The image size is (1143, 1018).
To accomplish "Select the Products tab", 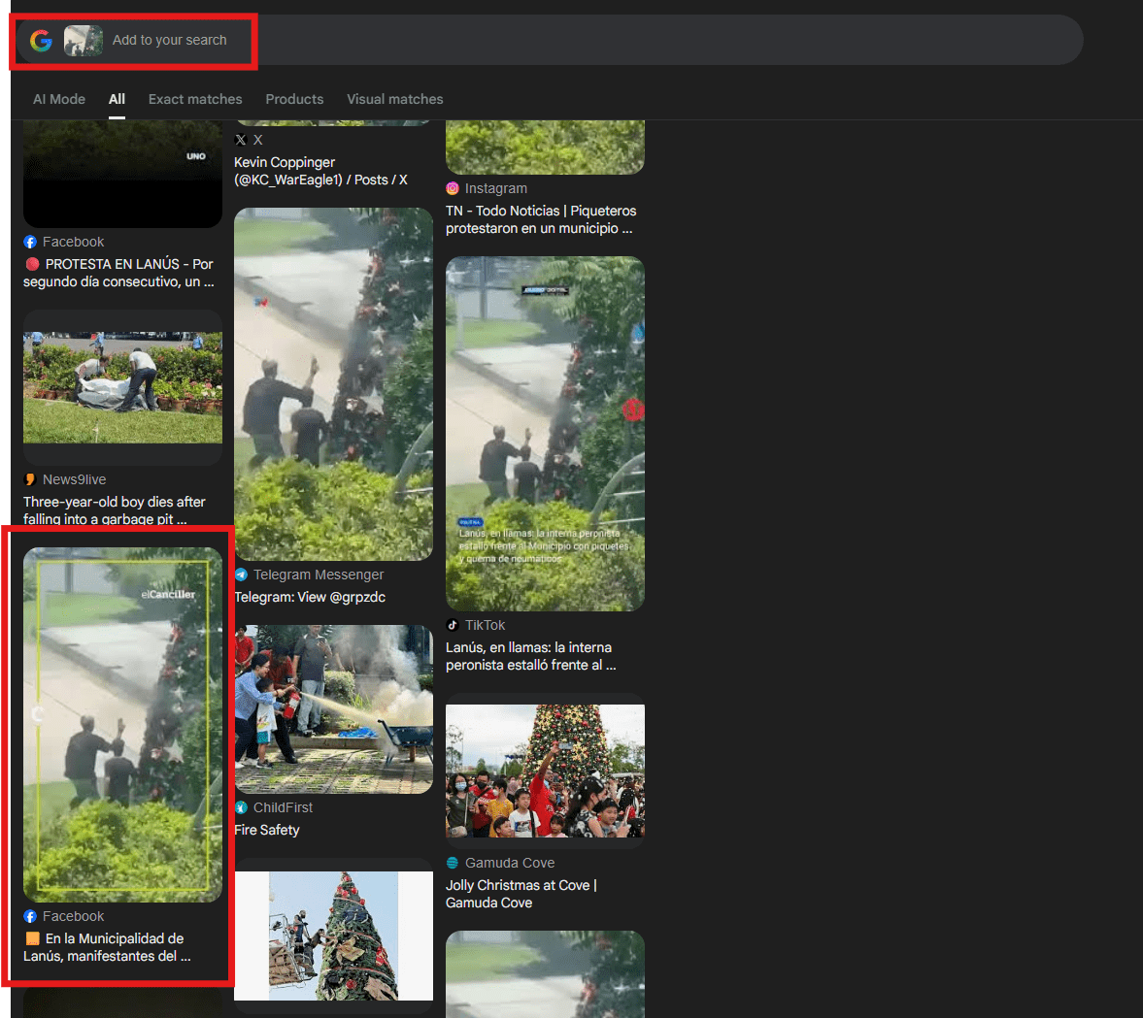I will (294, 99).
